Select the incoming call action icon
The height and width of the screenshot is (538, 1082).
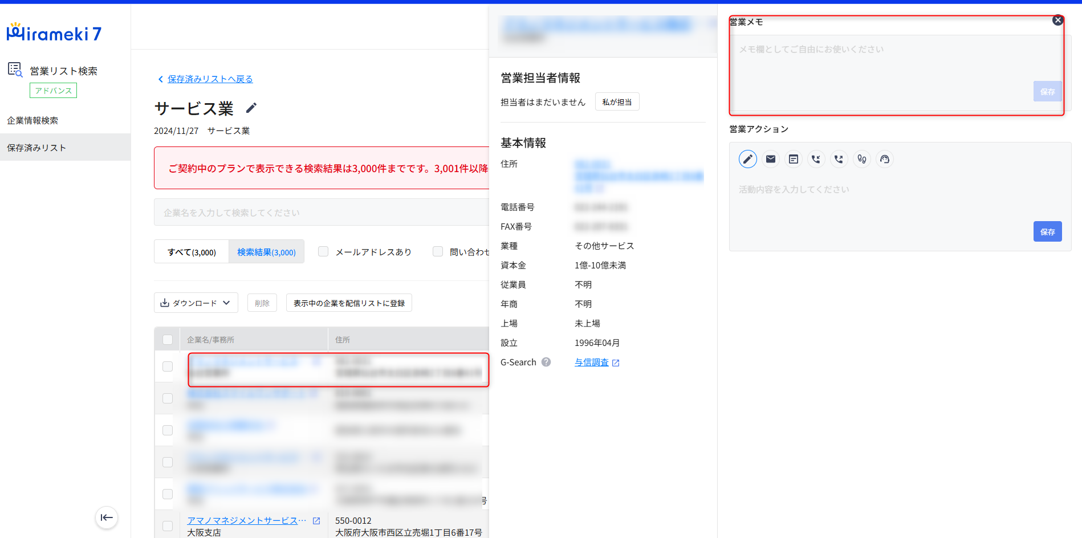coord(816,159)
